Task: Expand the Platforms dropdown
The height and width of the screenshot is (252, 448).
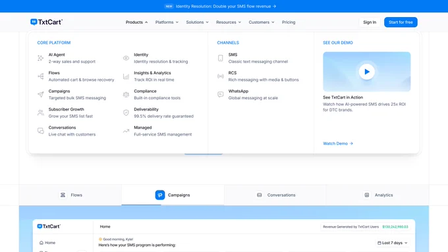Action: tap(167, 22)
